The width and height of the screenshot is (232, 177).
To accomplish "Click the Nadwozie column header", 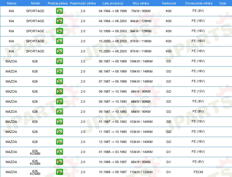I will pyautogui.click(x=169, y=3).
